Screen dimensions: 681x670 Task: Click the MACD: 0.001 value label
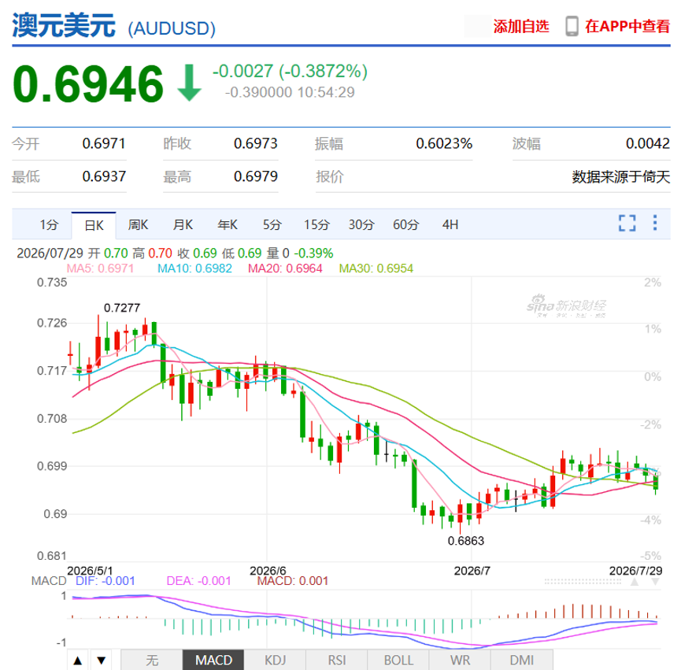293,581
